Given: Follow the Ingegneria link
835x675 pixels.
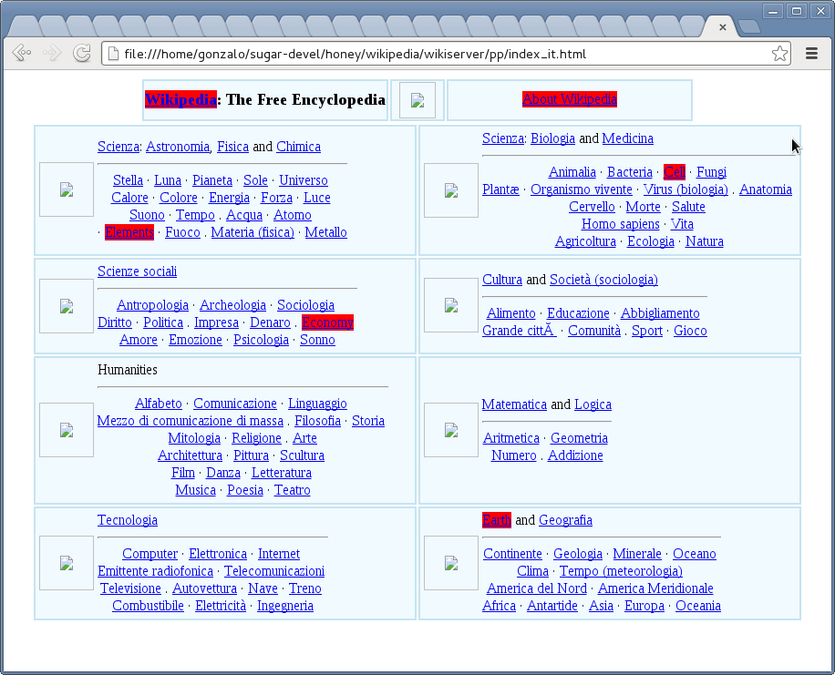Looking at the screenshot, I should [x=285, y=606].
